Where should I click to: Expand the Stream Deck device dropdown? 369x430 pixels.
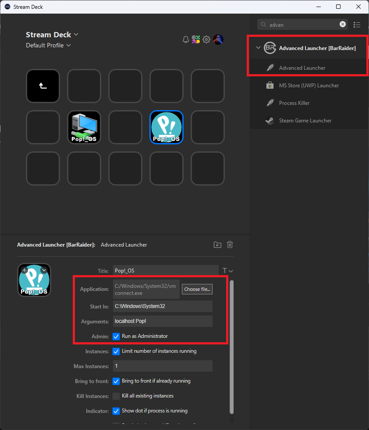(x=76, y=34)
